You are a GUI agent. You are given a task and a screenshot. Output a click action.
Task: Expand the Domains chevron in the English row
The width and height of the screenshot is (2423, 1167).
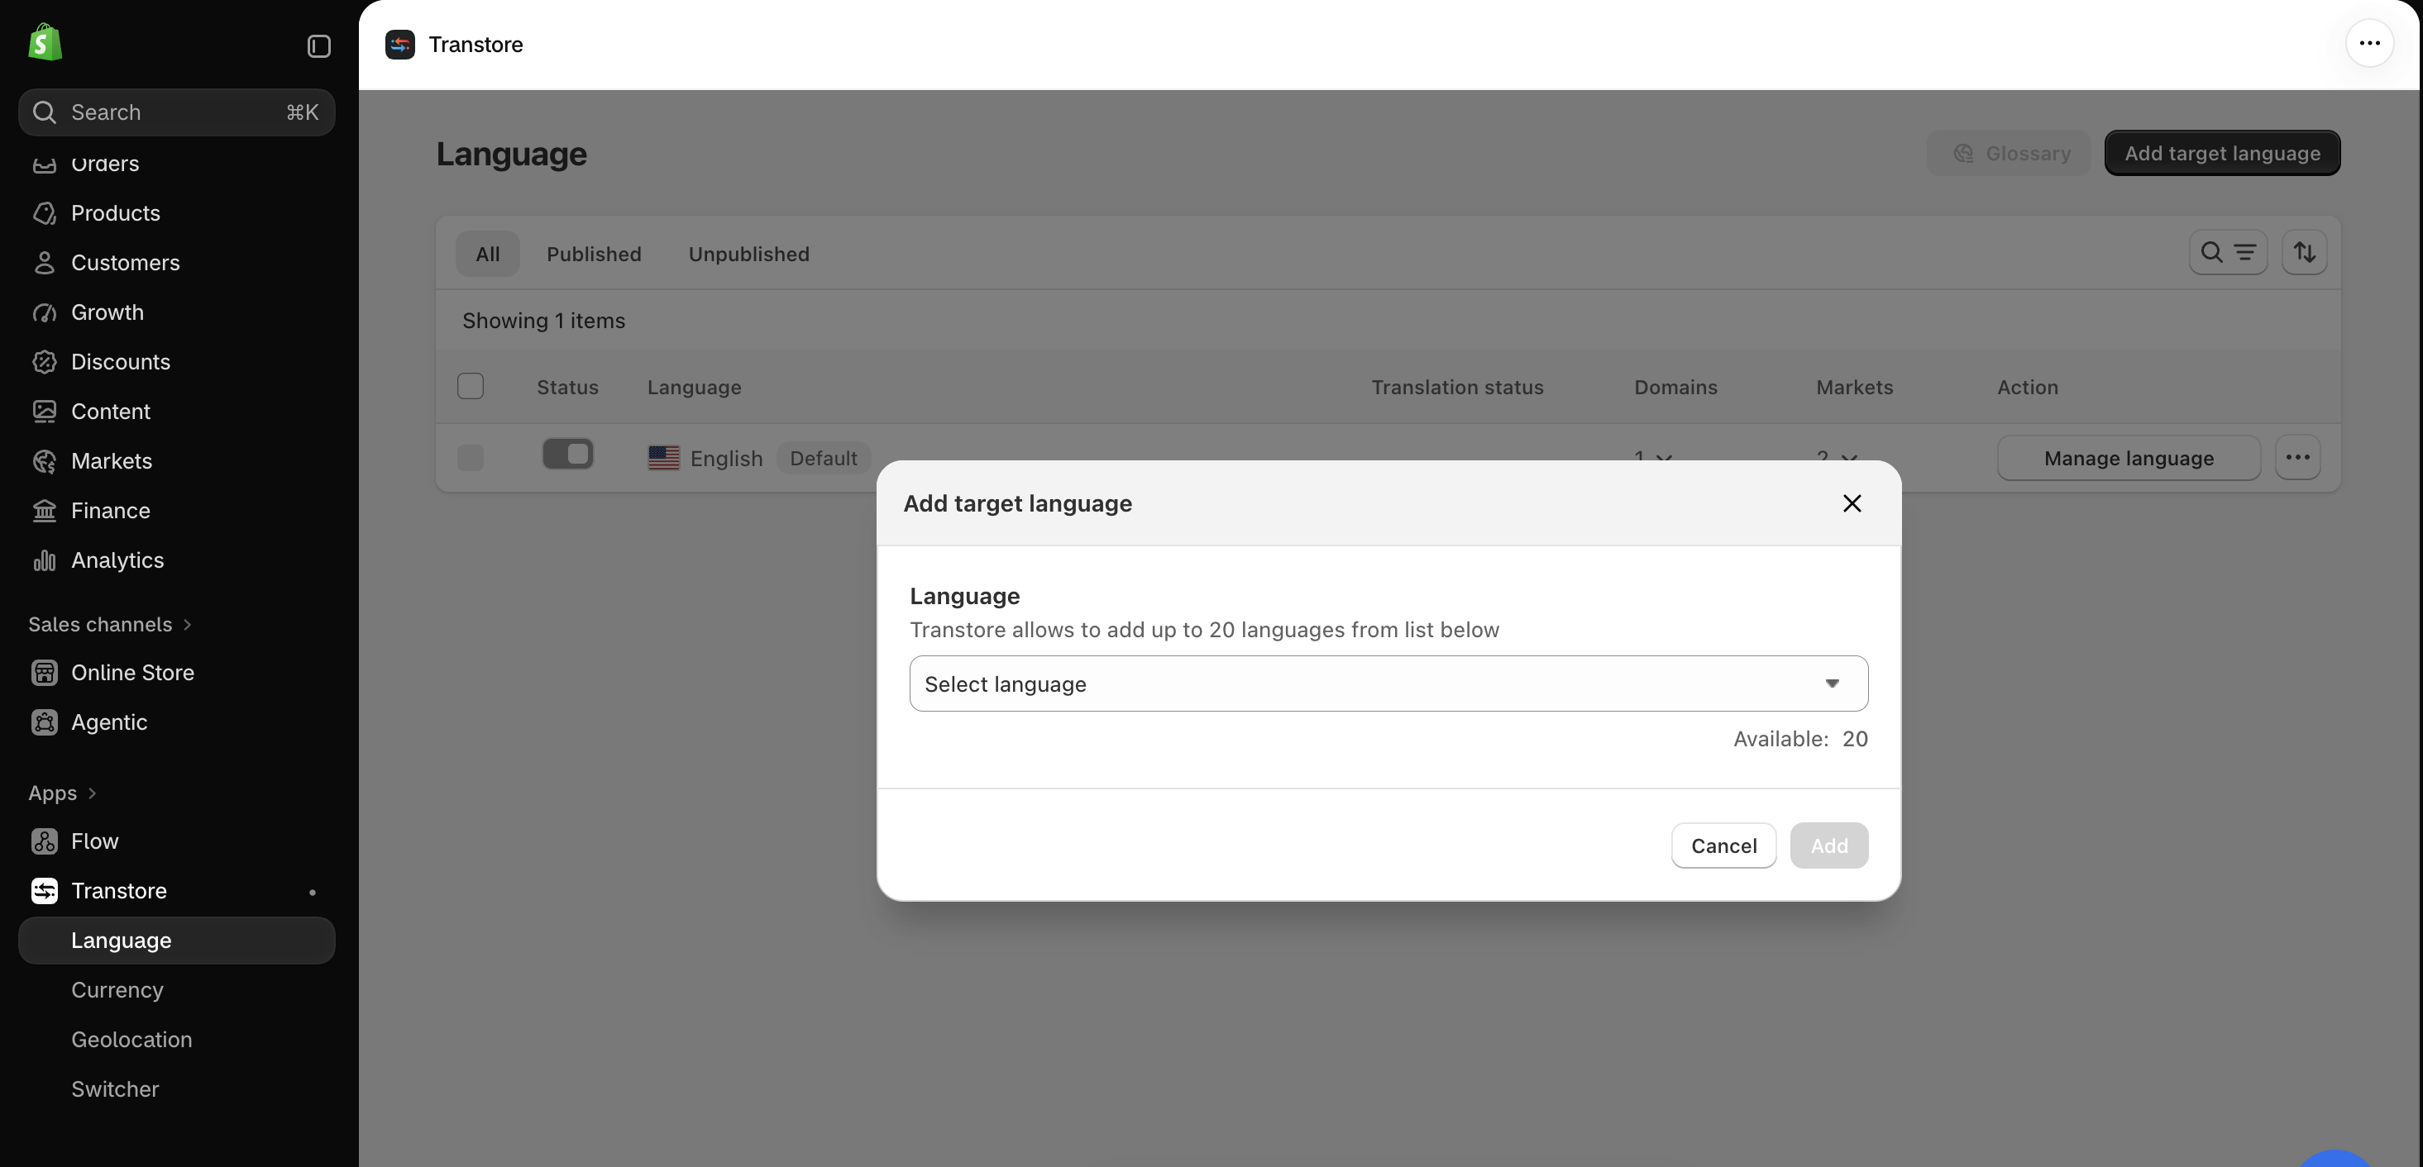click(1663, 459)
